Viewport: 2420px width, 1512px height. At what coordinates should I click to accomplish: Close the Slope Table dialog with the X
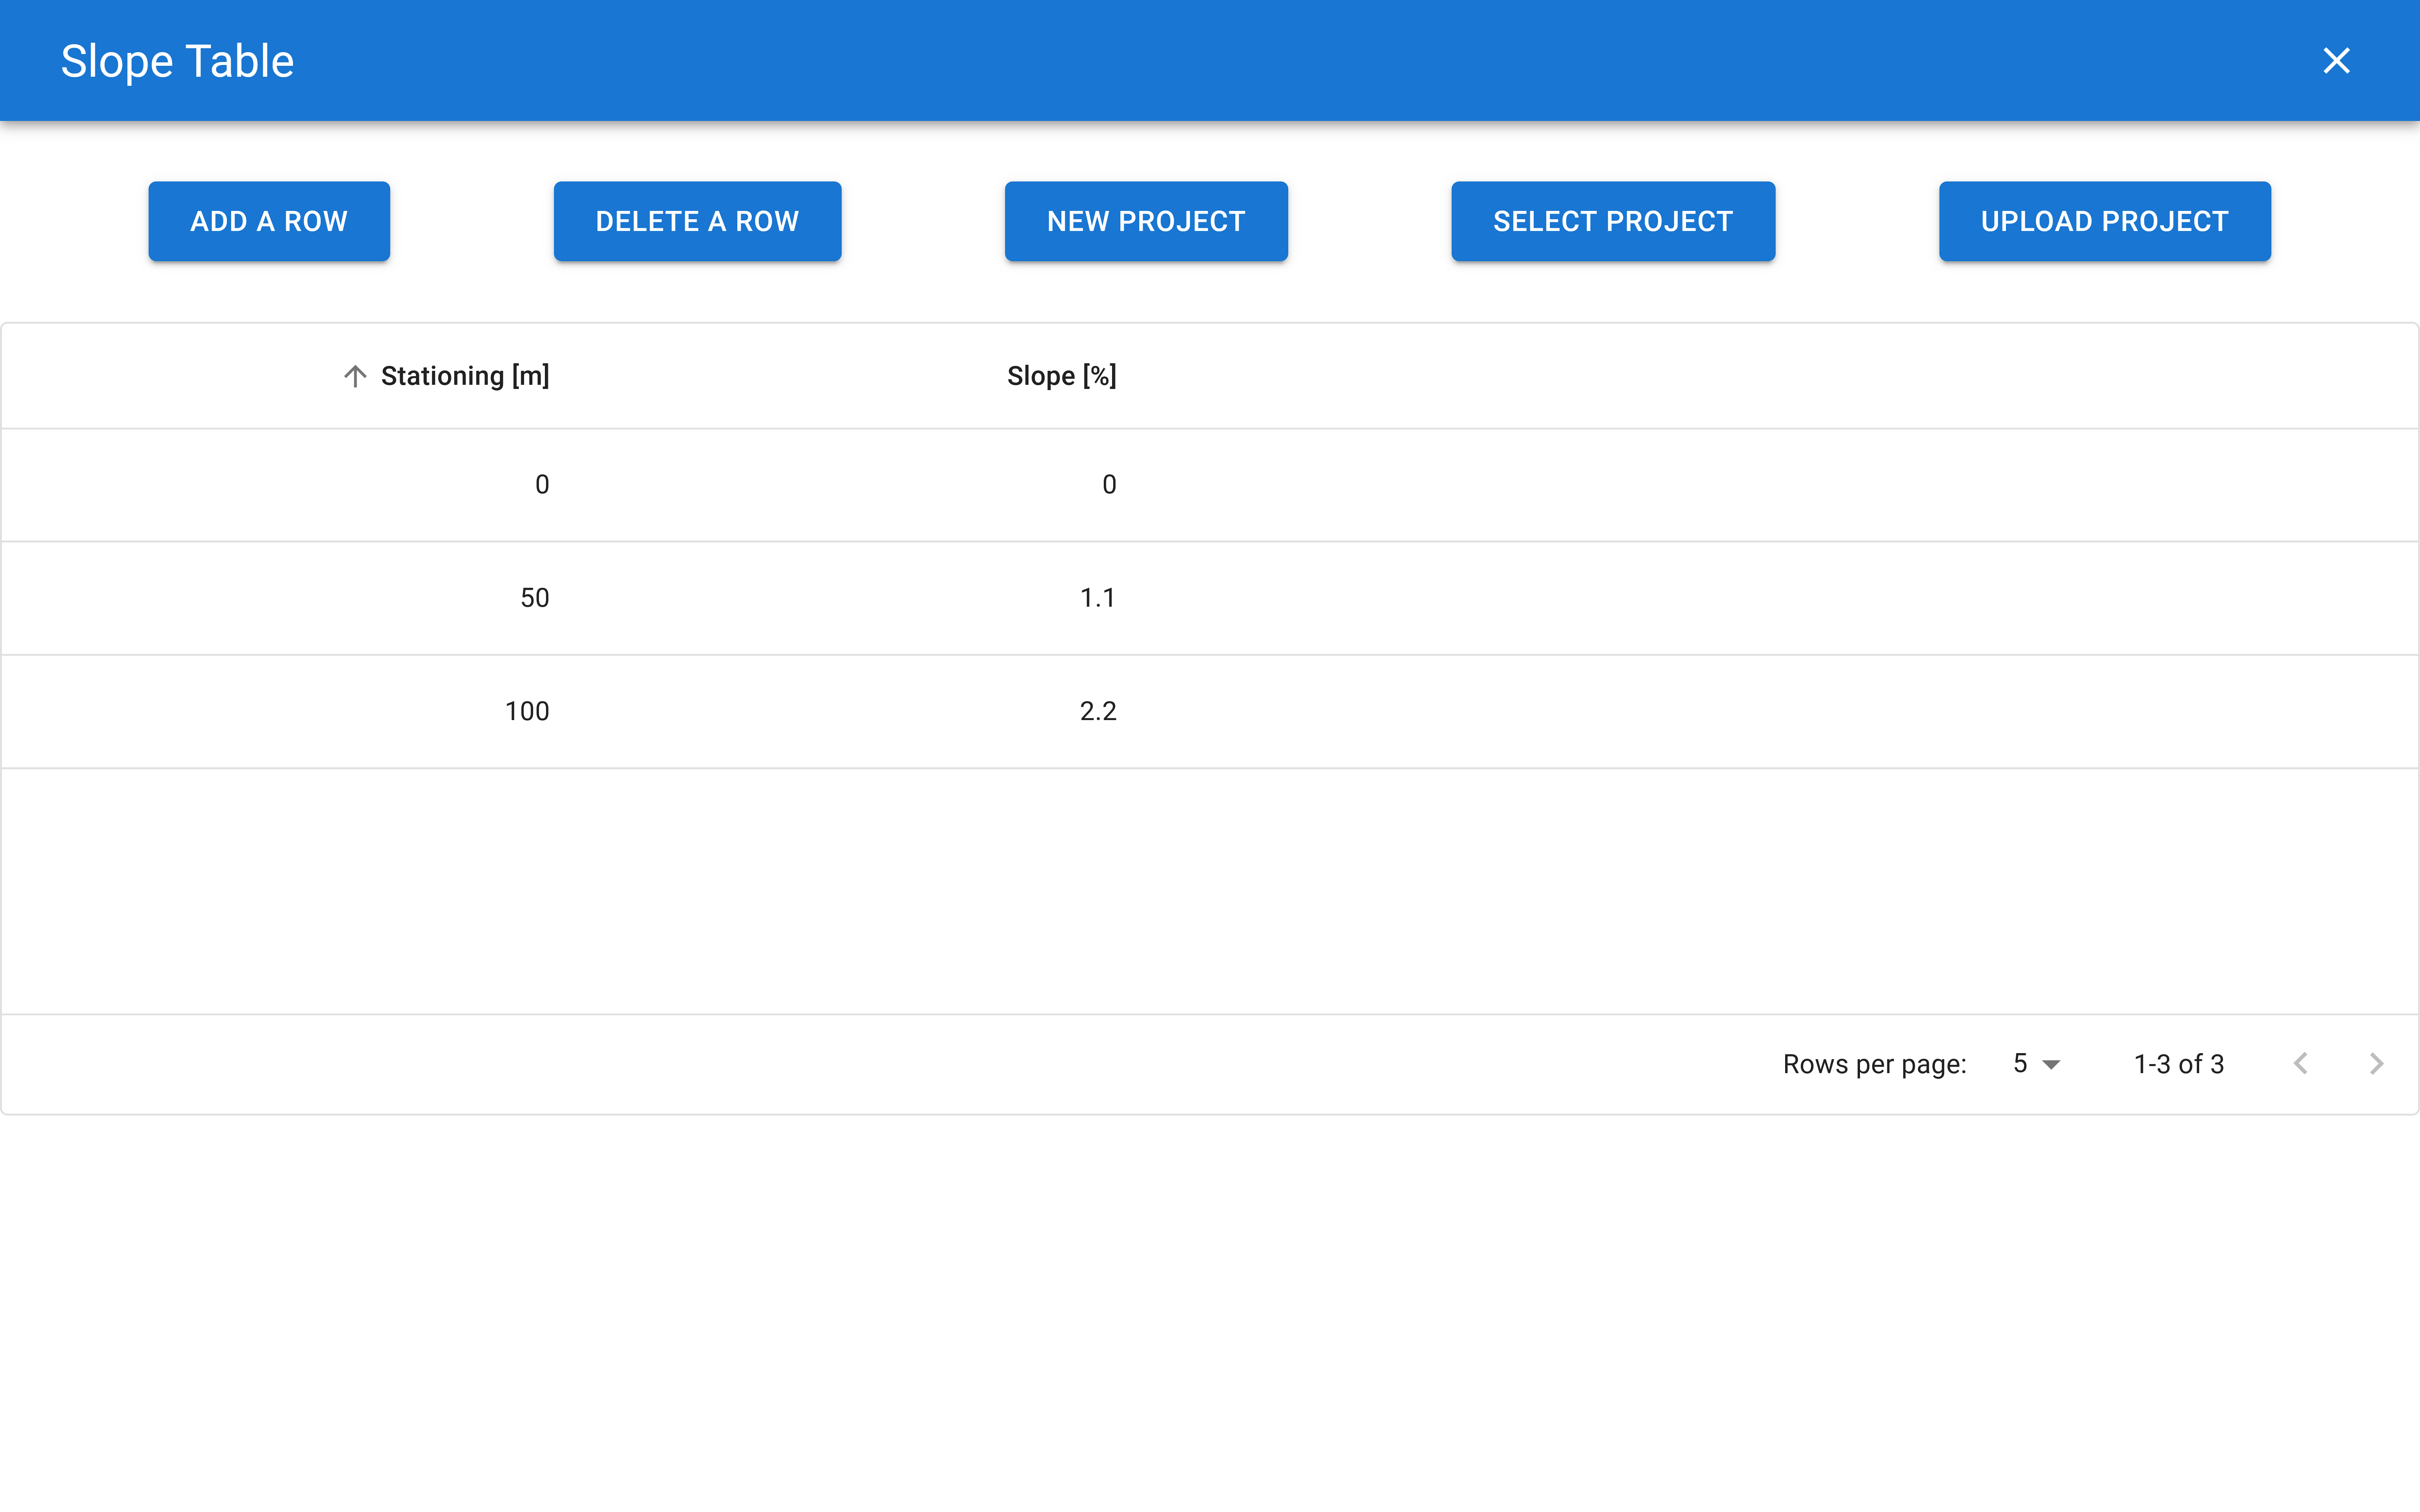tap(2336, 60)
